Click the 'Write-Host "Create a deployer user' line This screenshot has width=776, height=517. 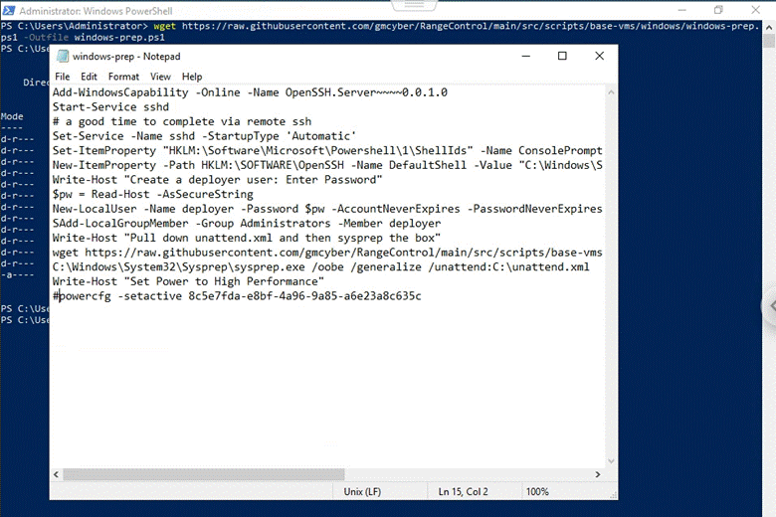point(217,180)
